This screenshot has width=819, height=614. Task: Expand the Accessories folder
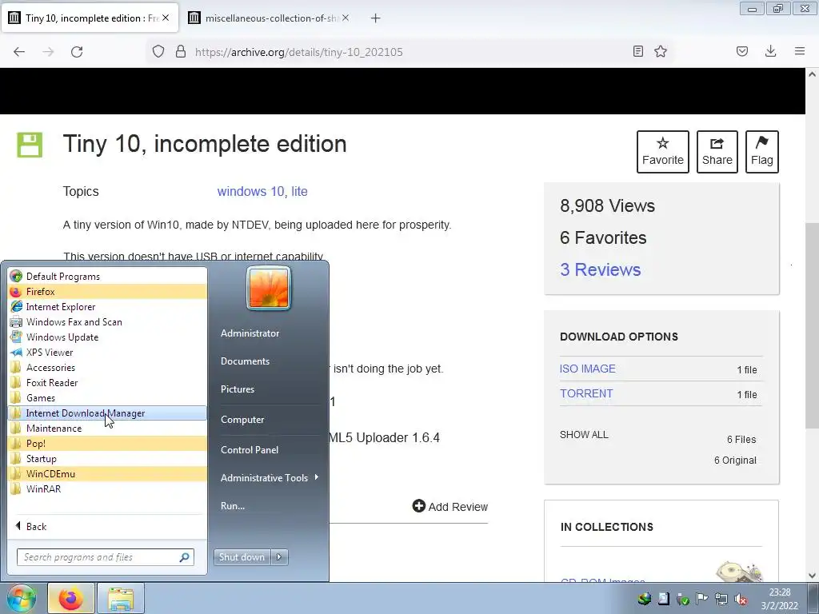(107, 367)
